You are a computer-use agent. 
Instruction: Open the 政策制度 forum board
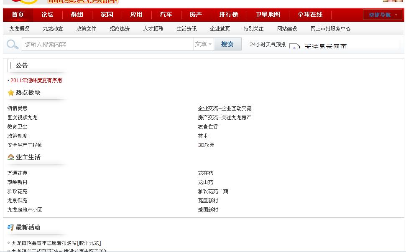click(17, 136)
